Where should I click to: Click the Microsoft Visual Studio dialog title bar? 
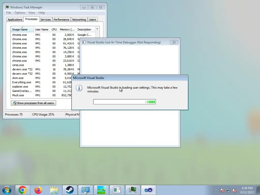click(x=130, y=78)
